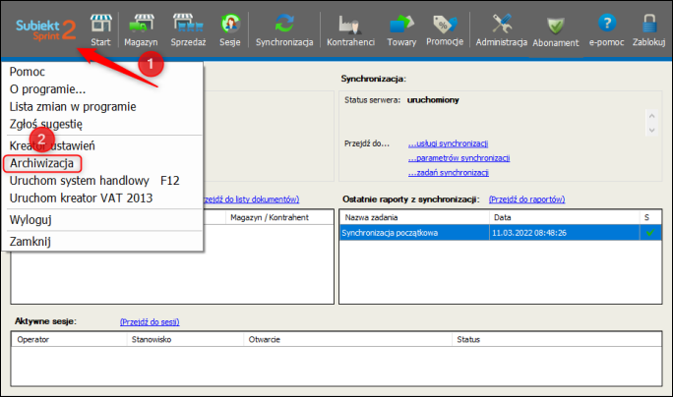Click the uruchomiony server status text

point(433,100)
